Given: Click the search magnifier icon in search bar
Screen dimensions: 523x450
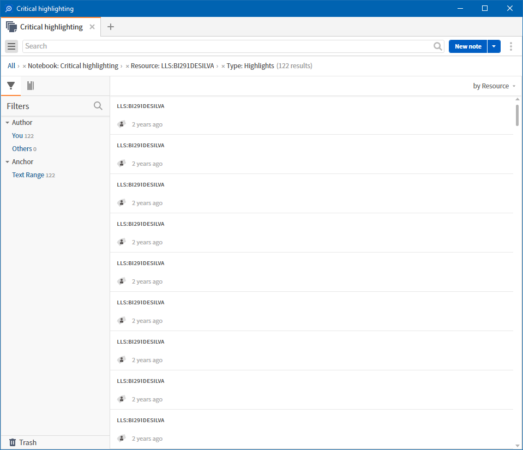Looking at the screenshot, I should 437,46.
